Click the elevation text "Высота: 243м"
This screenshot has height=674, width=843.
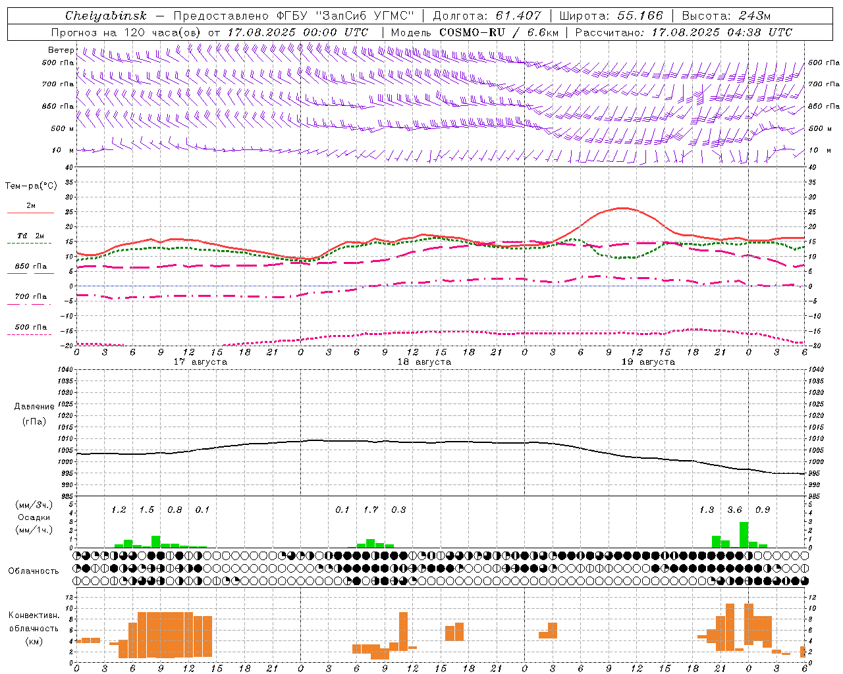(x=726, y=16)
